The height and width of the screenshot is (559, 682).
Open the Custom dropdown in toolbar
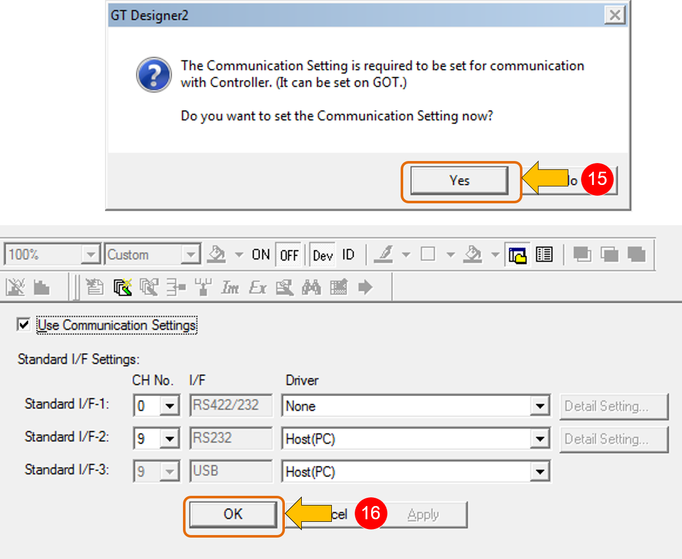point(190,254)
